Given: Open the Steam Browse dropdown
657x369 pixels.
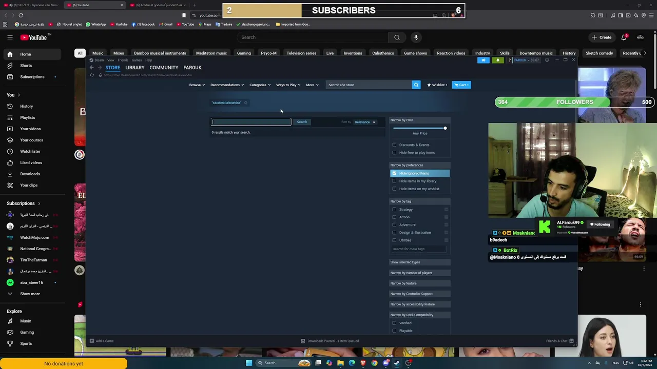Looking at the screenshot, I should tap(197, 85).
